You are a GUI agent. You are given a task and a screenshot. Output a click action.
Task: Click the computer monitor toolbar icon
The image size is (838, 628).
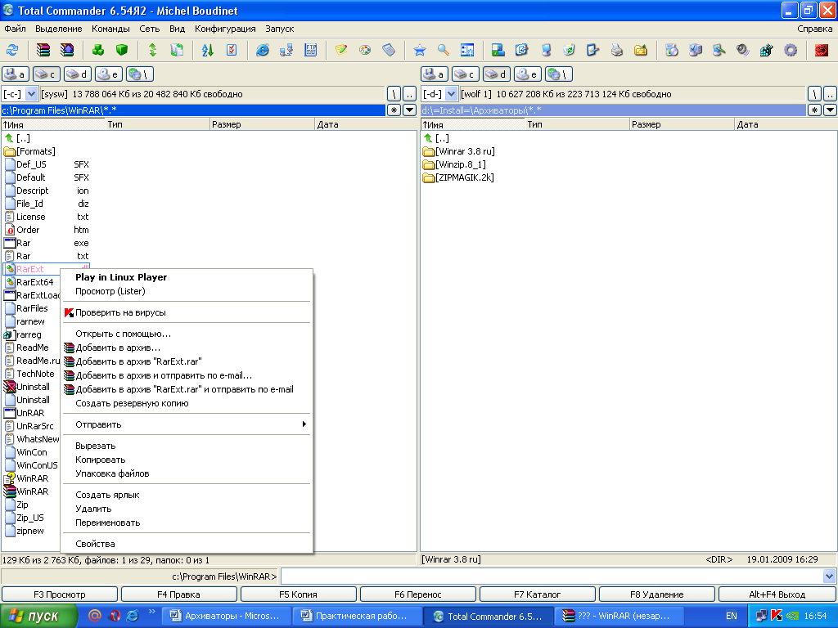(x=546, y=50)
